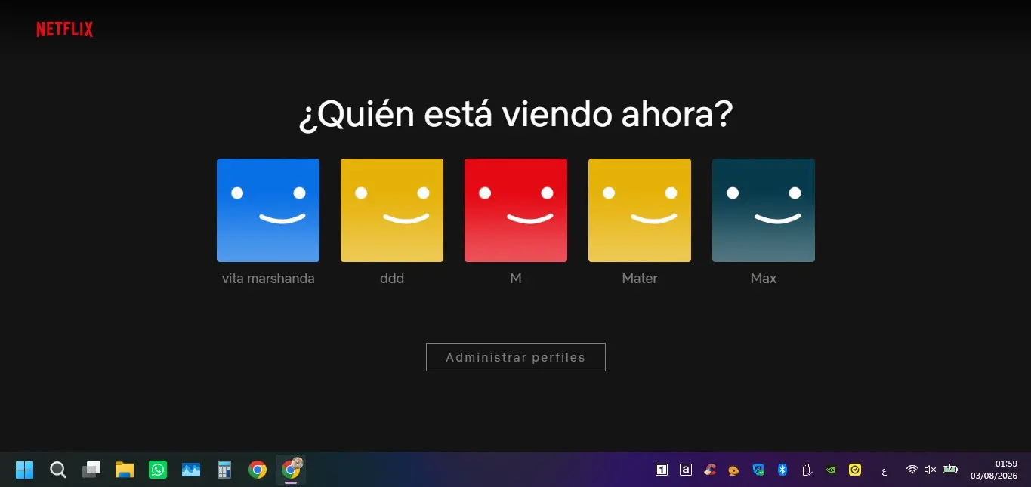
Task: Open the Windows Start menu
Action: pyautogui.click(x=25, y=470)
